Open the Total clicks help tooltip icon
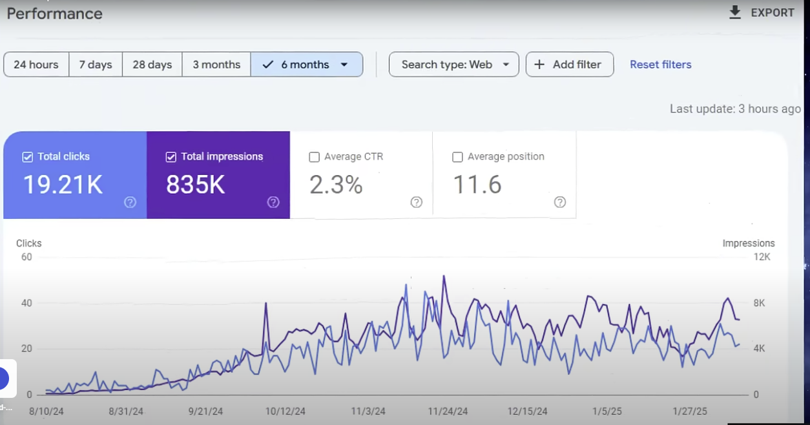Screen dimensions: 810x425 tap(130, 202)
